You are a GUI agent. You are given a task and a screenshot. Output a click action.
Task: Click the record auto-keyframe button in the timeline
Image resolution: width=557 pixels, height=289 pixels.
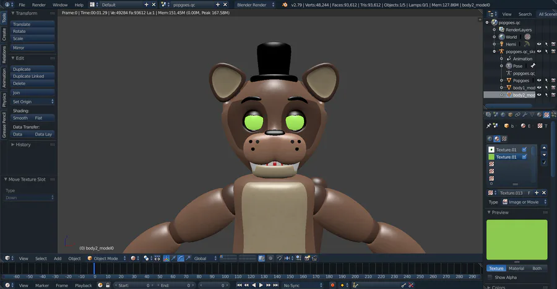click(332, 285)
